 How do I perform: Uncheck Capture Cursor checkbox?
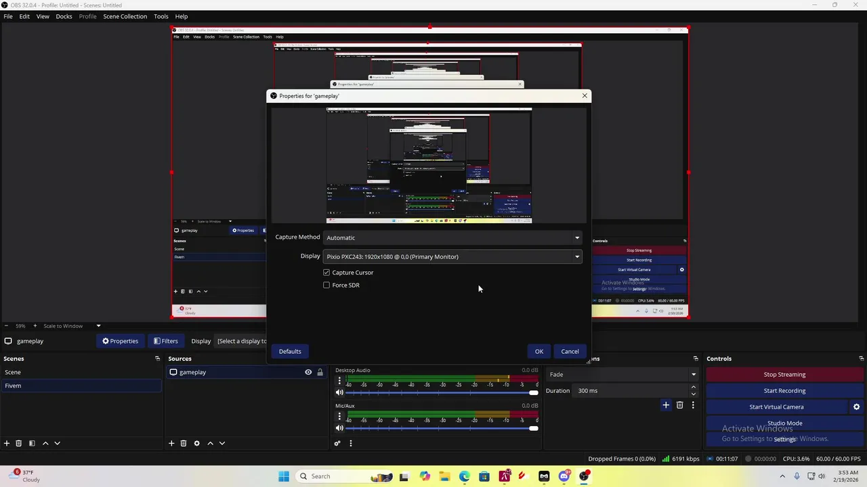[x=326, y=273]
